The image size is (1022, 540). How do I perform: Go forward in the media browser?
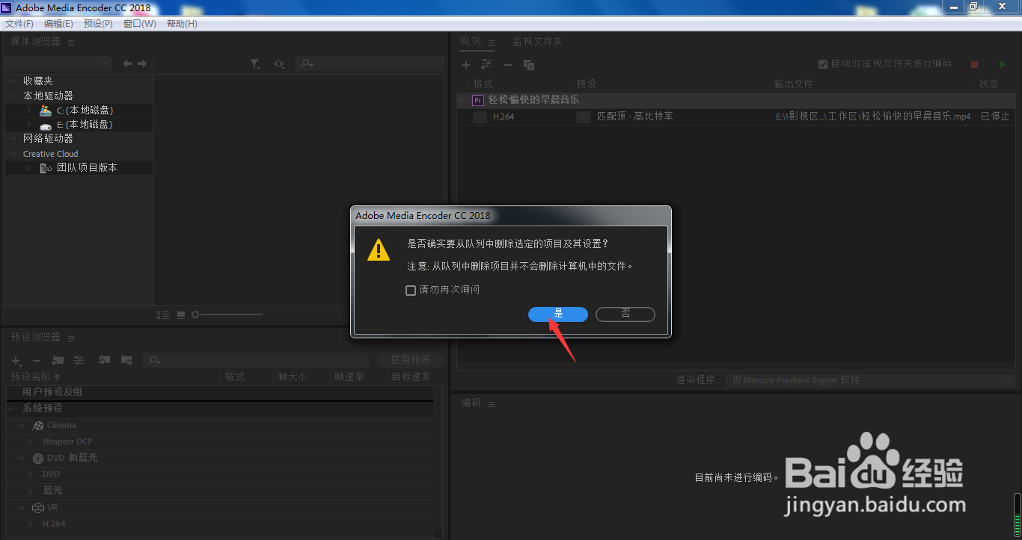[142, 64]
